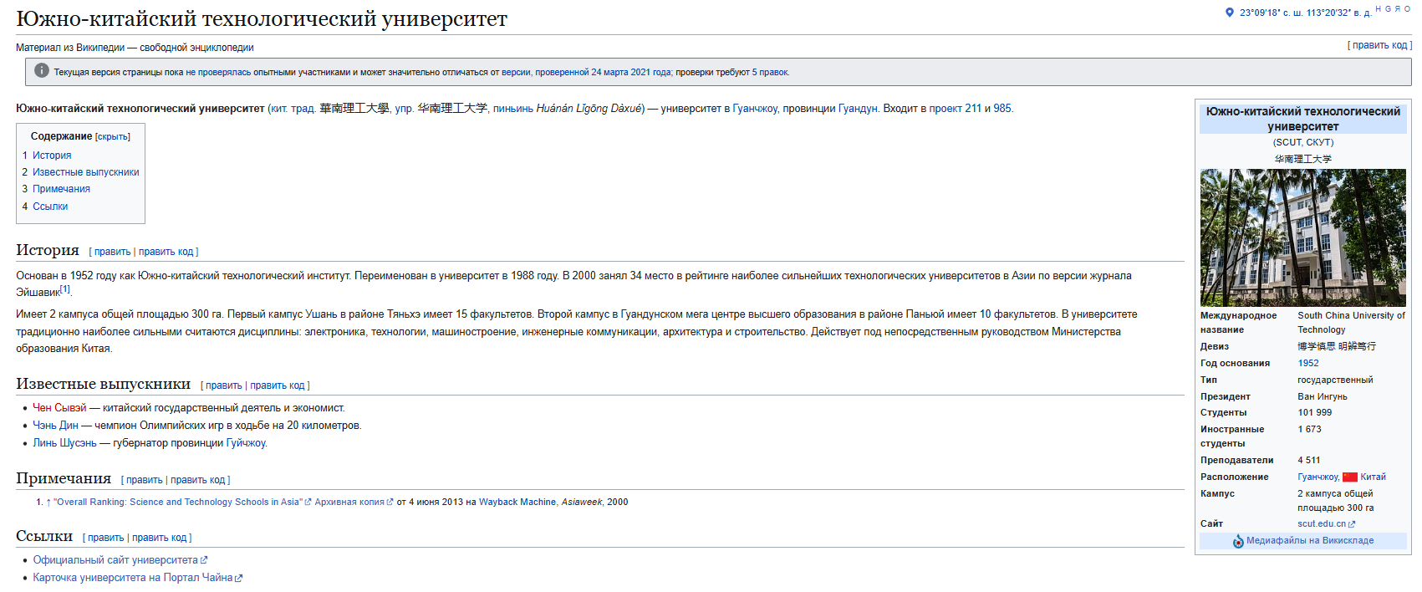Viewport: 1422px width, 592px height.
Task: Open the 'Я' map service link by coordinates
Action: click(1398, 9)
